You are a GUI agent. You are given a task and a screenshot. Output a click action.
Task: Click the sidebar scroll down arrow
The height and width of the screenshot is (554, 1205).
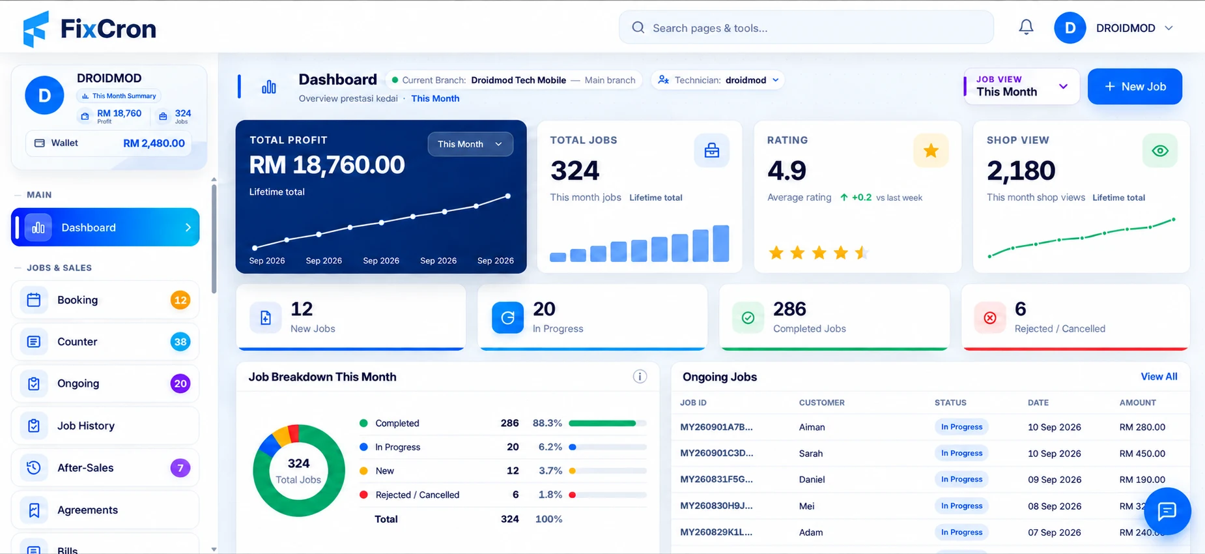214,549
